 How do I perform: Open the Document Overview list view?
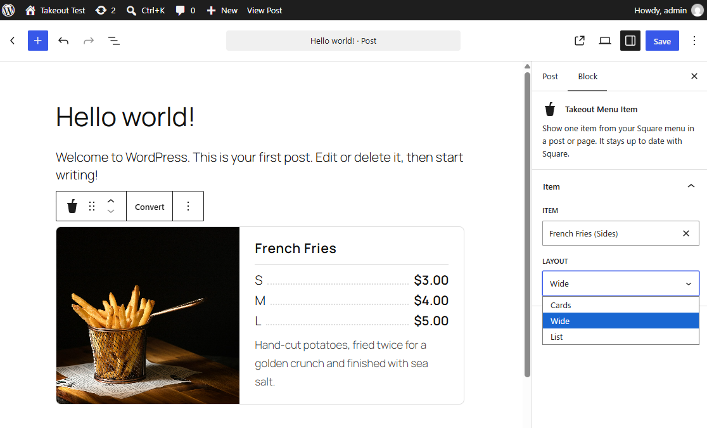click(113, 41)
